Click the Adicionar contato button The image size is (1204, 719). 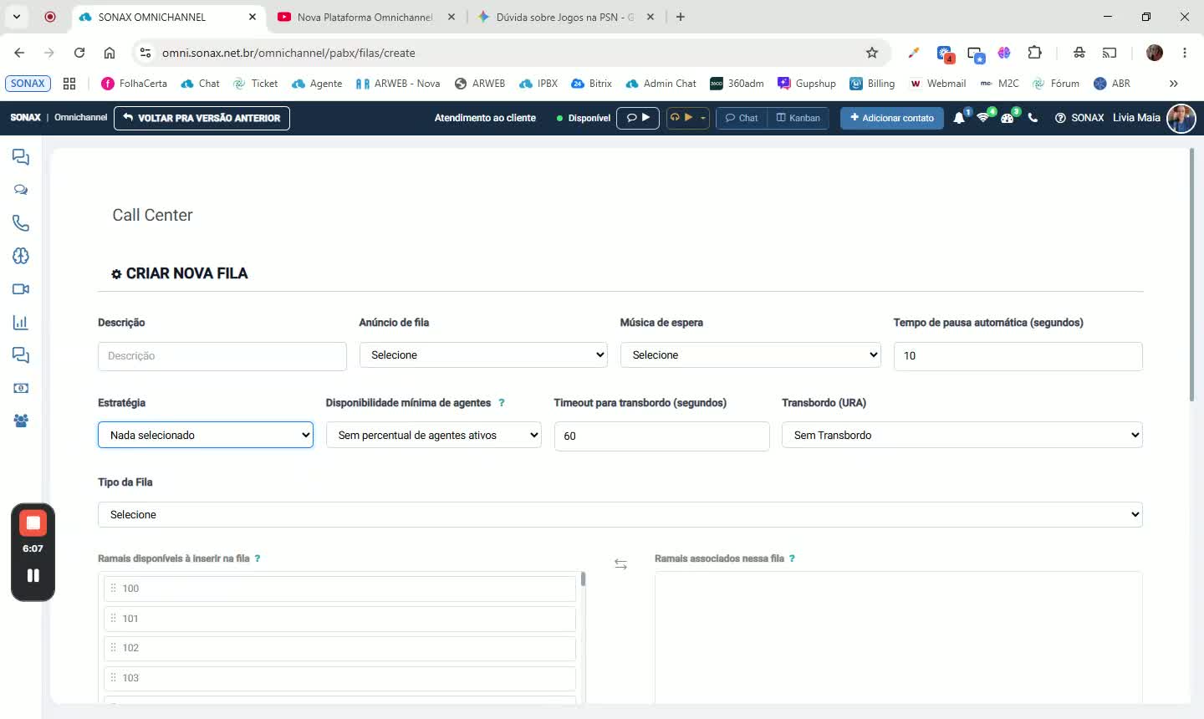(x=892, y=118)
